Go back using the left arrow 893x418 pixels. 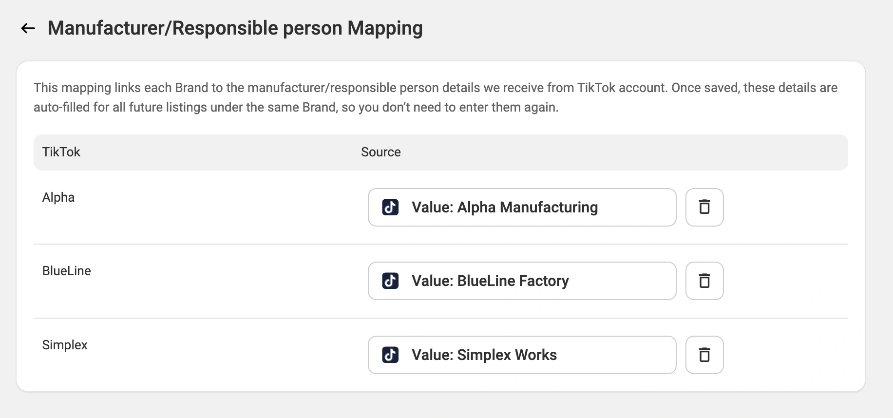[28, 29]
